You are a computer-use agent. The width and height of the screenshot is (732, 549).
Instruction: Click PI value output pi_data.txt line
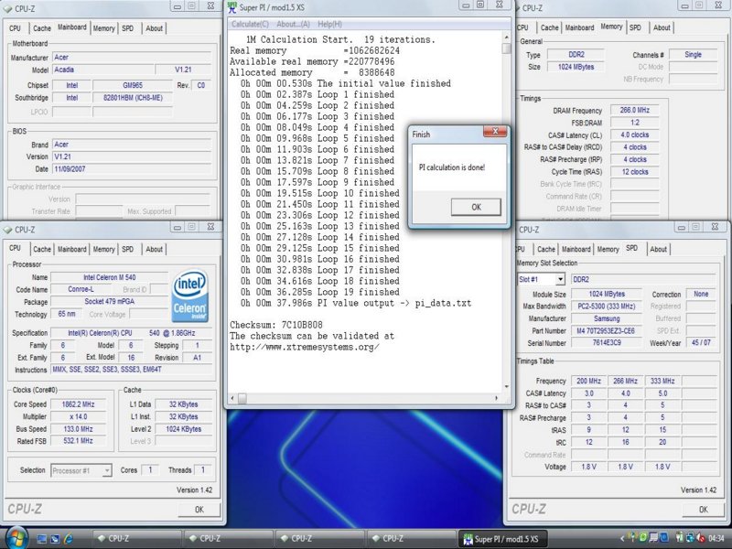pos(356,303)
